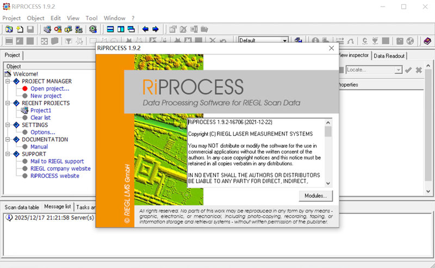Tile windows vertically with the toolbar icon
This screenshot has height=268, width=435.
[121, 29]
